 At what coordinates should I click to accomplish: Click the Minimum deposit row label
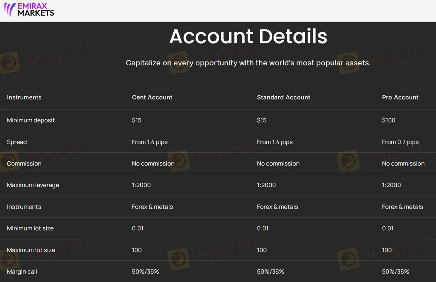(x=31, y=120)
